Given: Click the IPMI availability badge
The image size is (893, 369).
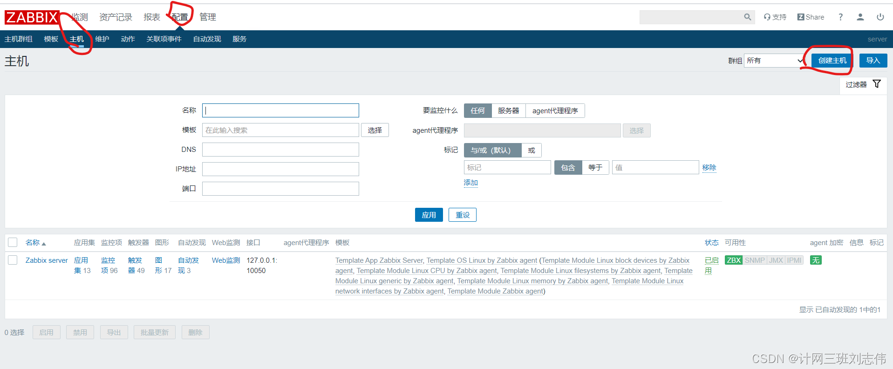Looking at the screenshot, I should 794,260.
